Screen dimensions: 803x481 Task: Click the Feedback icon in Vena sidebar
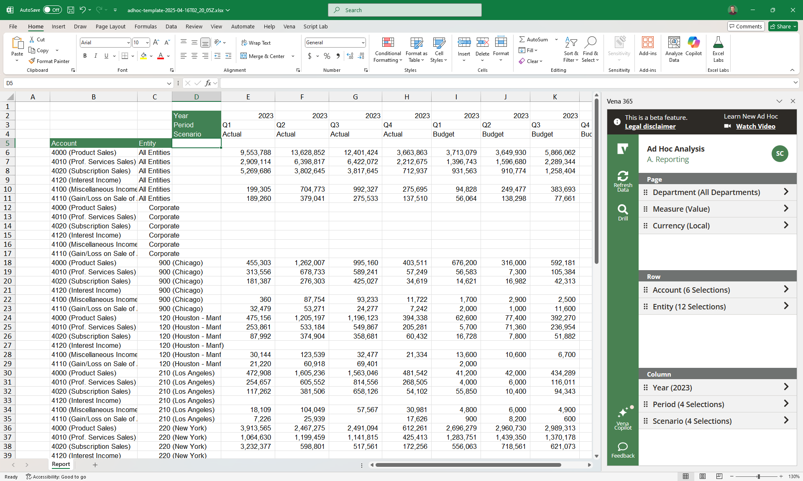[x=623, y=448]
